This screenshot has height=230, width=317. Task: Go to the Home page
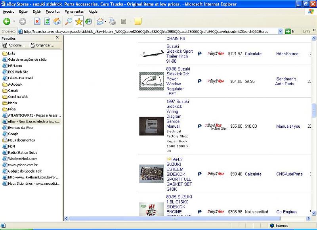(x=57, y=21)
